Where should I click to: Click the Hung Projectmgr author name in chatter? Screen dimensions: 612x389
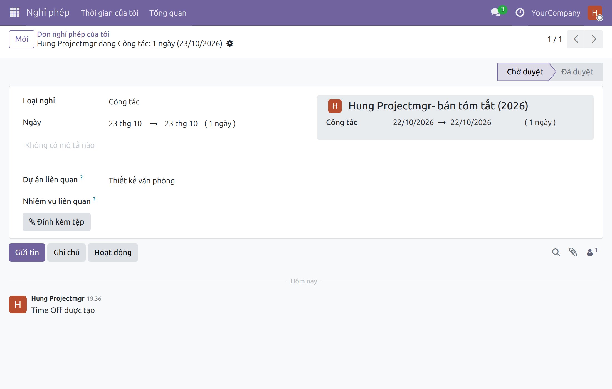pyautogui.click(x=58, y=298)
